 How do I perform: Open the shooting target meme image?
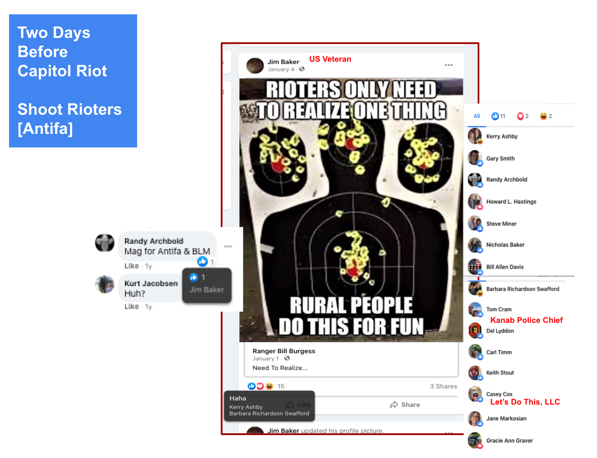click(x=351, y=210)
